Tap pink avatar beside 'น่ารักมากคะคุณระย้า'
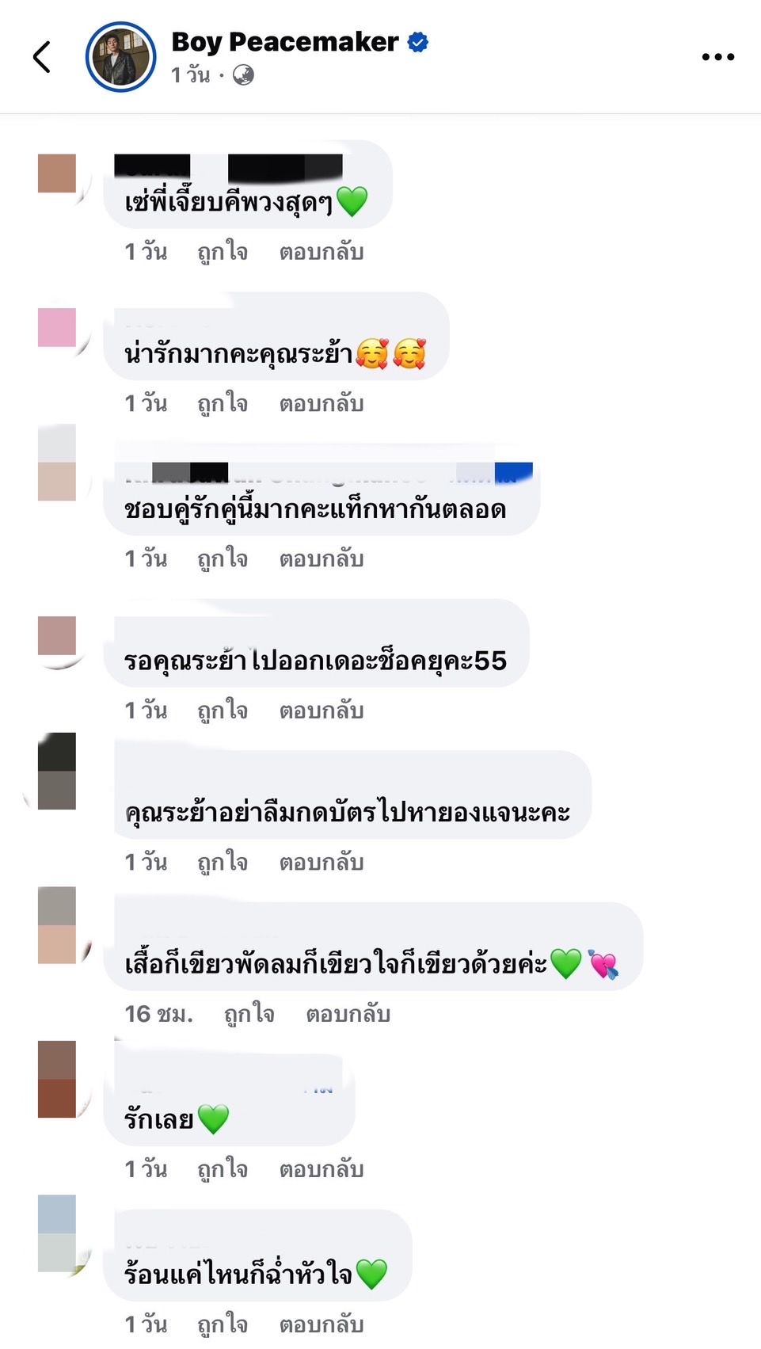This screenshot has width=761, height=1349. [x=57, y=327]
